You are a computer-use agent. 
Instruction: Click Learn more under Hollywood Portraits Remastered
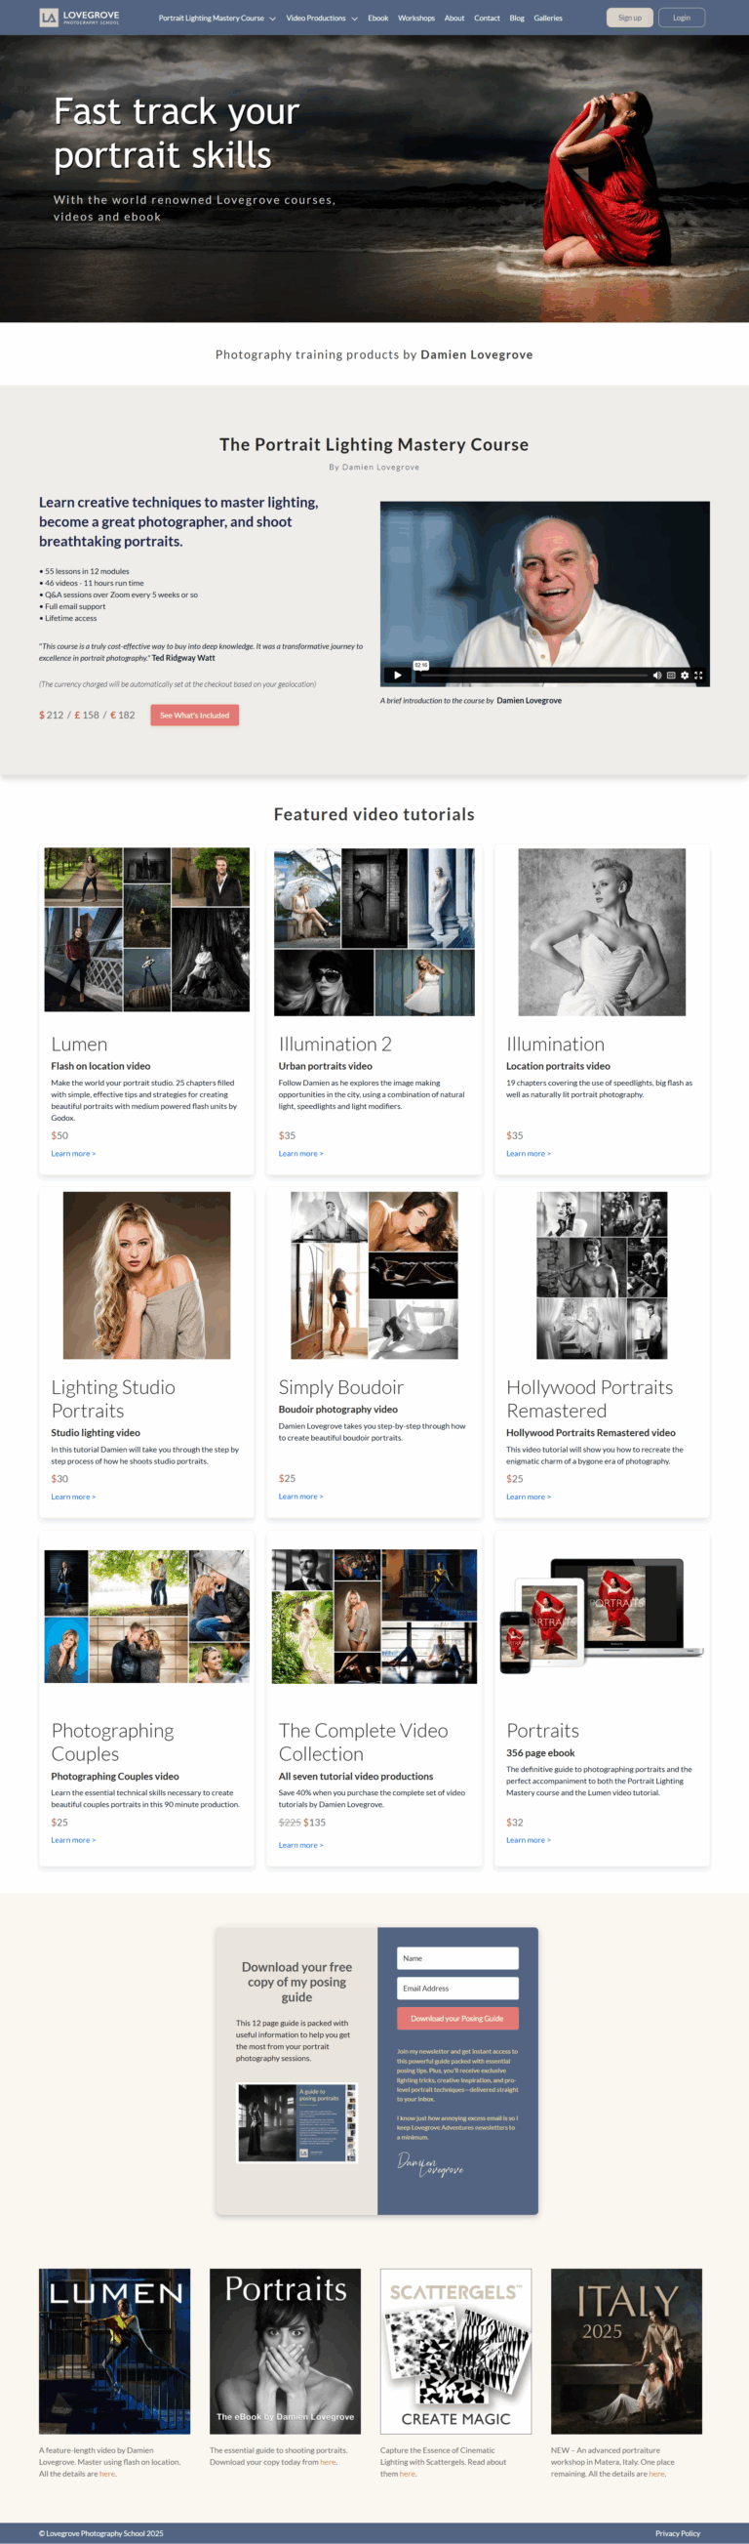coord(529,1497)
